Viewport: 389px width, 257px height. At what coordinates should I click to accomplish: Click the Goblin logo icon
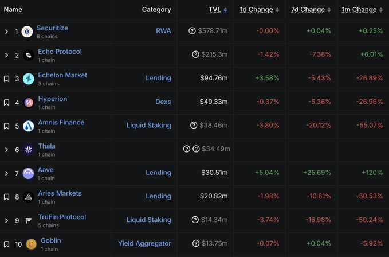click(31, 244)
